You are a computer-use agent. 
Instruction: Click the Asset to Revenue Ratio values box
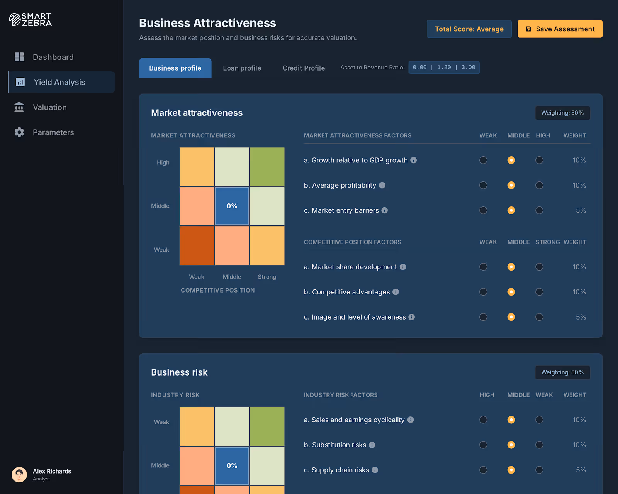pos(444,68)
